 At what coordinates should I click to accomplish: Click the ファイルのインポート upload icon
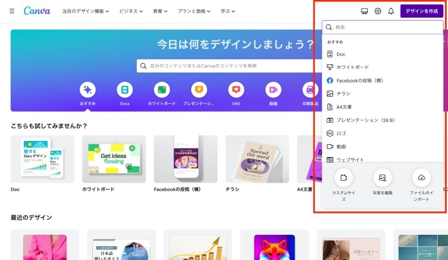[x=421, y=178]
